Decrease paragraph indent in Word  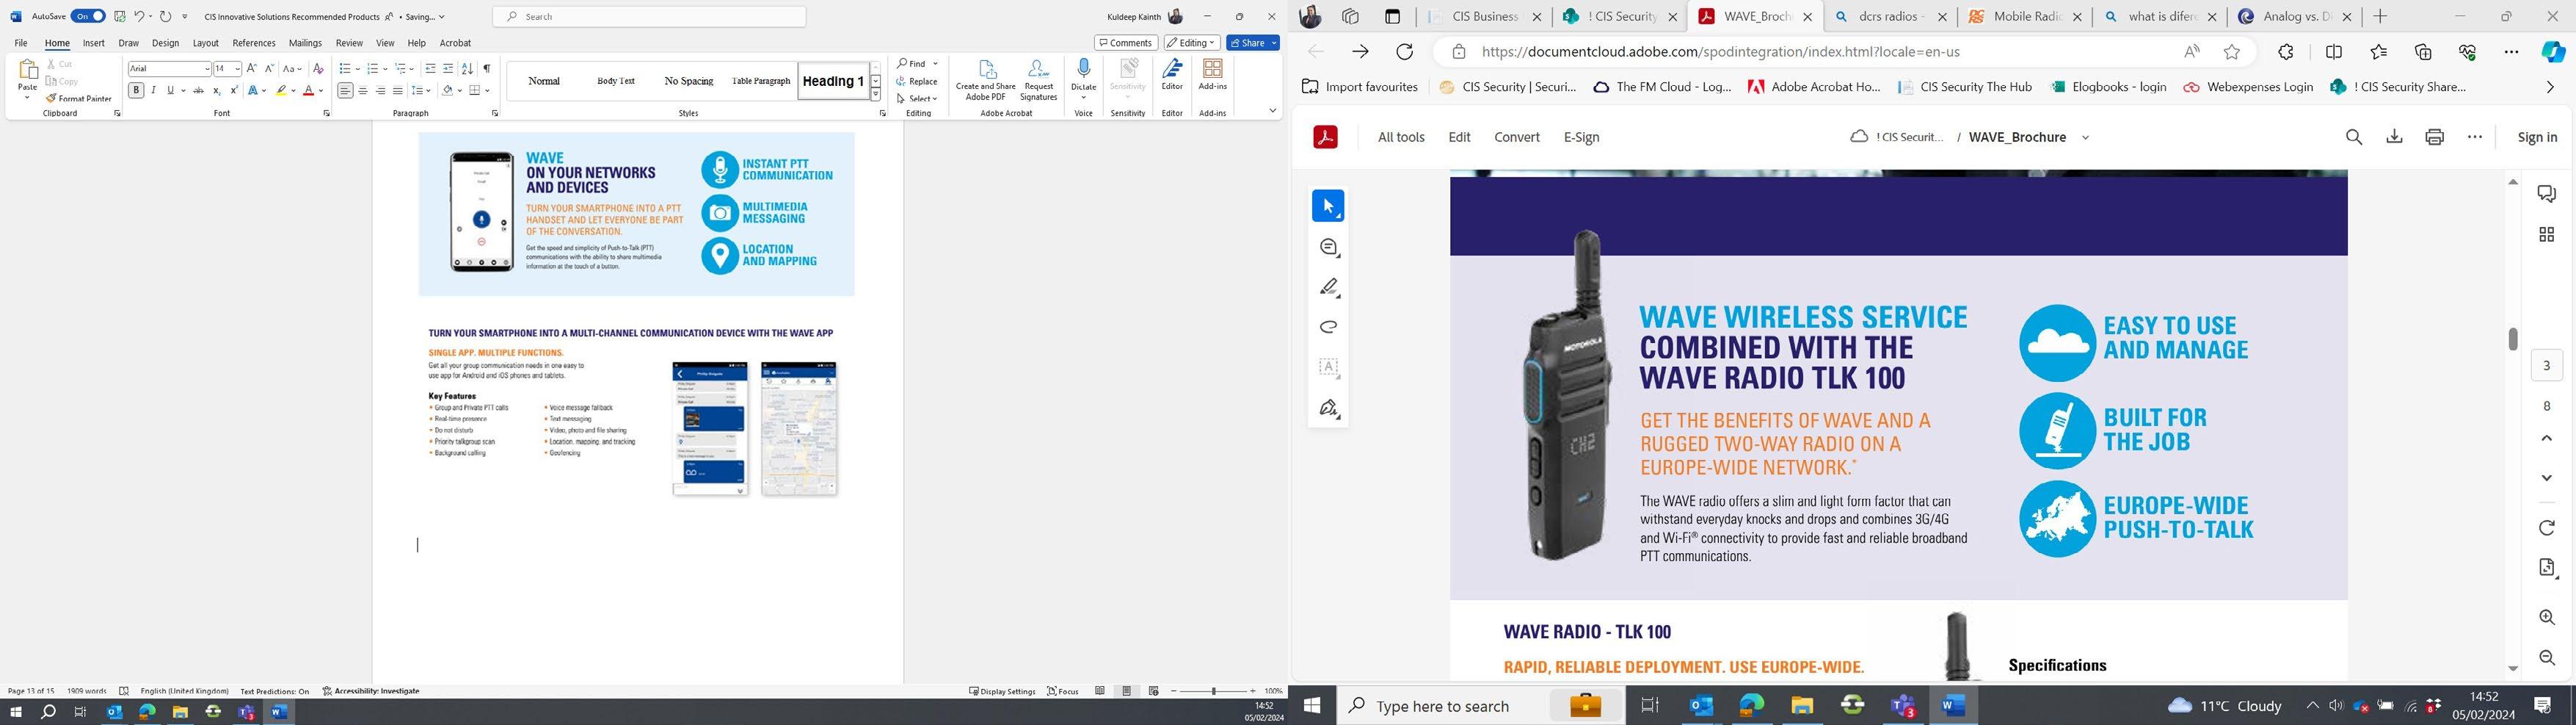click(431, 68)
